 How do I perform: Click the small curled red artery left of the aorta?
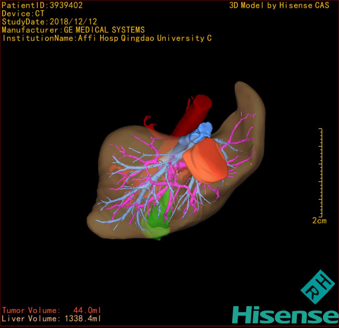coord(149,122)
